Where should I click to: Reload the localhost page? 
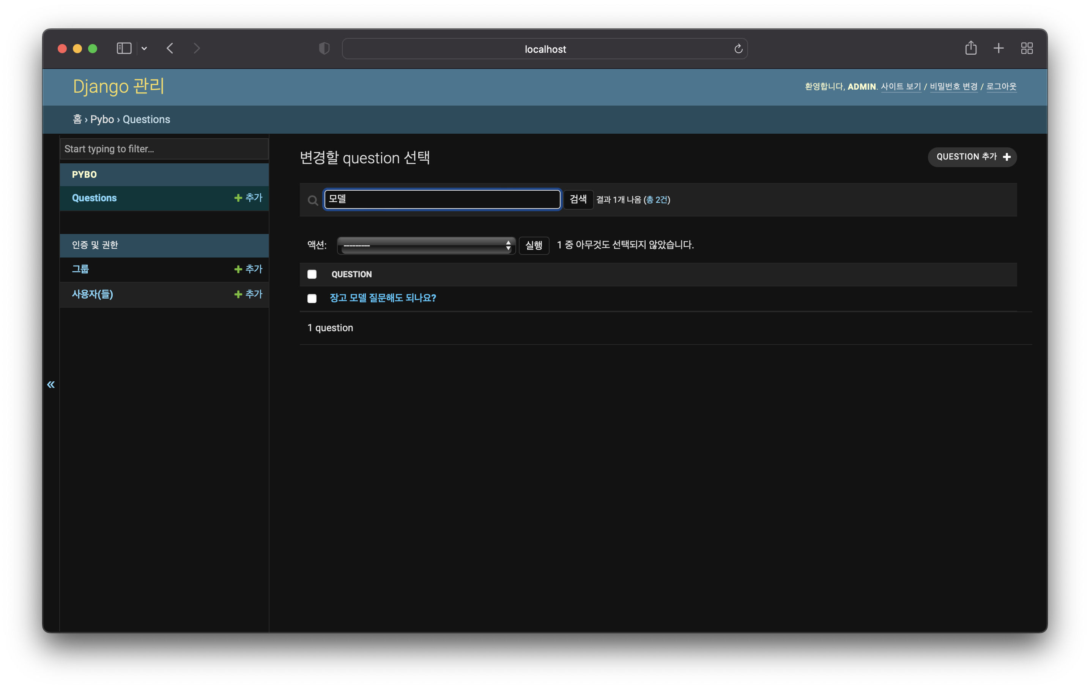tap(738, 49)
